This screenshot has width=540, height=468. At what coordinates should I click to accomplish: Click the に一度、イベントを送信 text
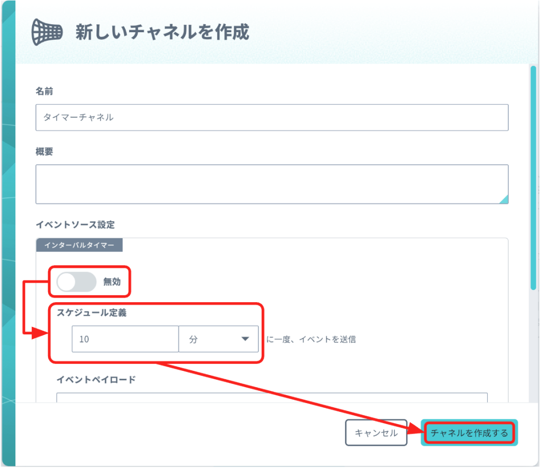tap(311, 339)
